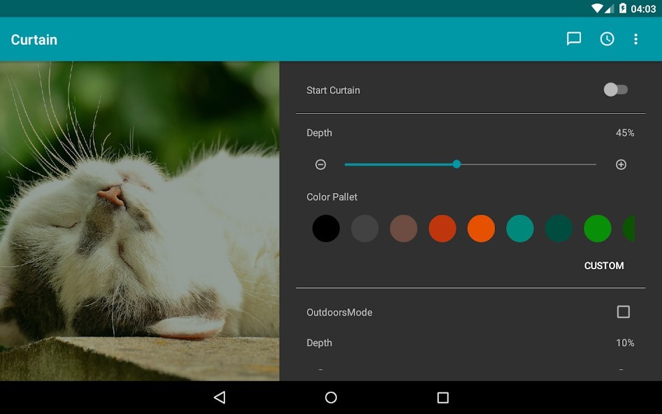Click the 45% depth value

625,133
